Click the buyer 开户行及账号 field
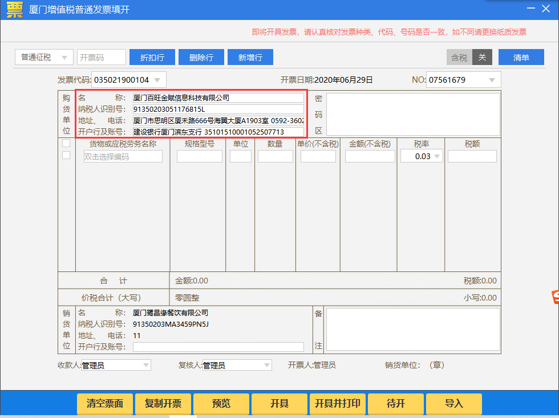Screen dimensions: 559x418 coord(218,132)
